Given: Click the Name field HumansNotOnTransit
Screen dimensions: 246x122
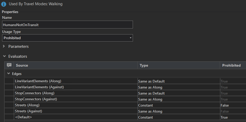Looking at the screenshot, I should pos(68,25).
